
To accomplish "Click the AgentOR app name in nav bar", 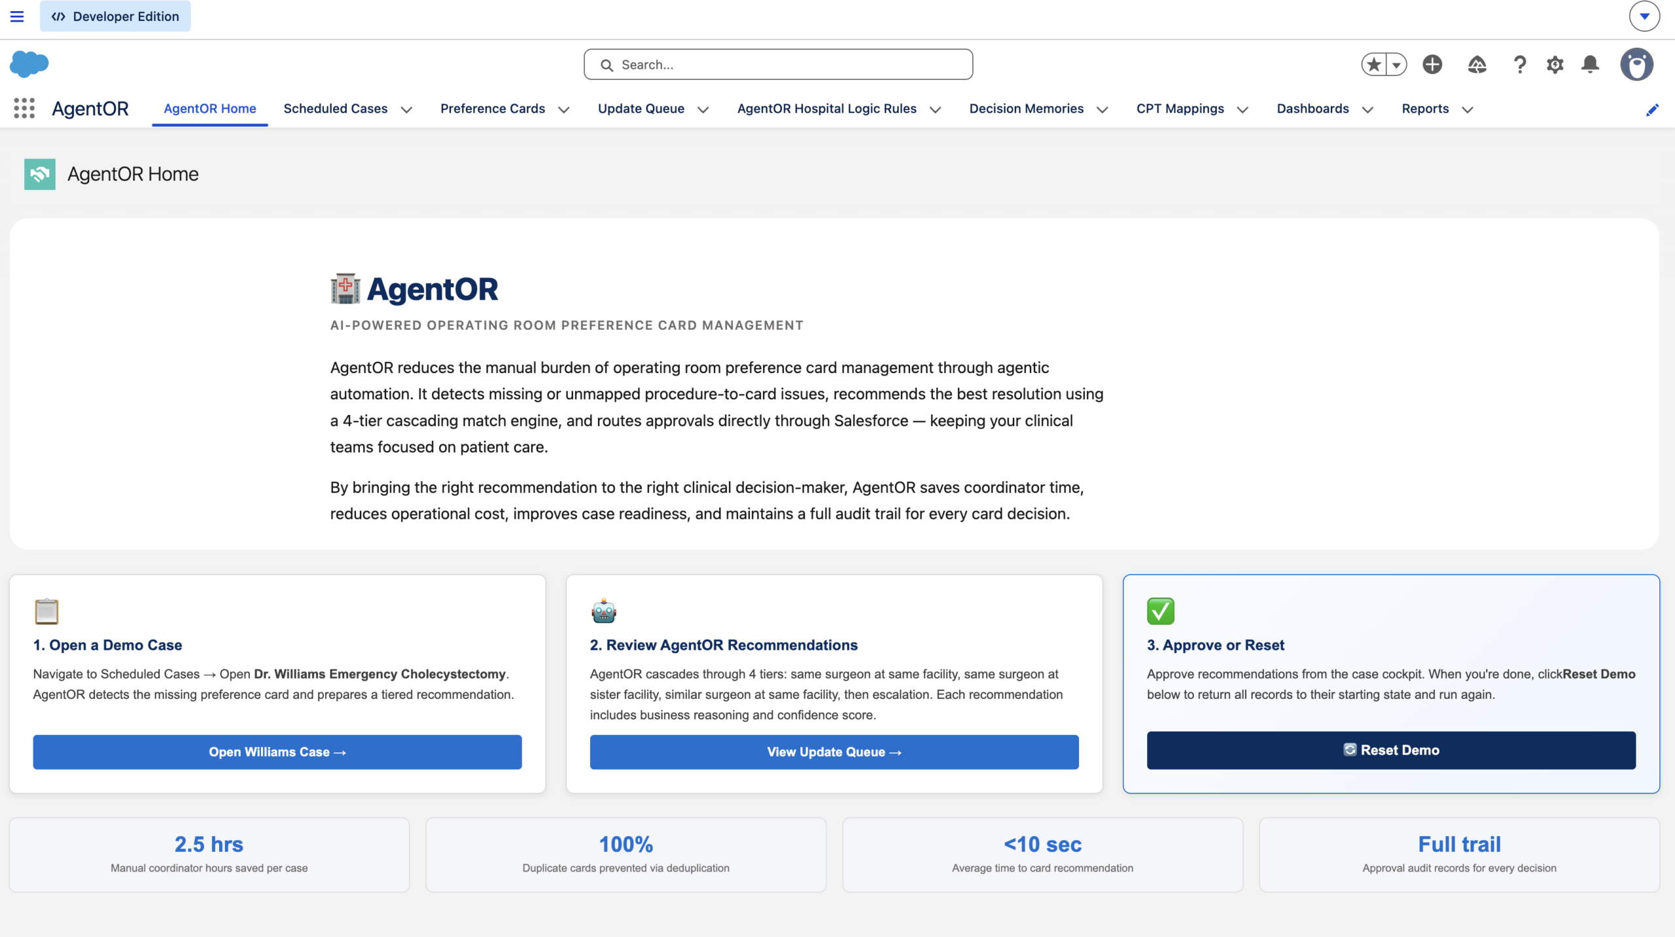I will tap(90, 109).
